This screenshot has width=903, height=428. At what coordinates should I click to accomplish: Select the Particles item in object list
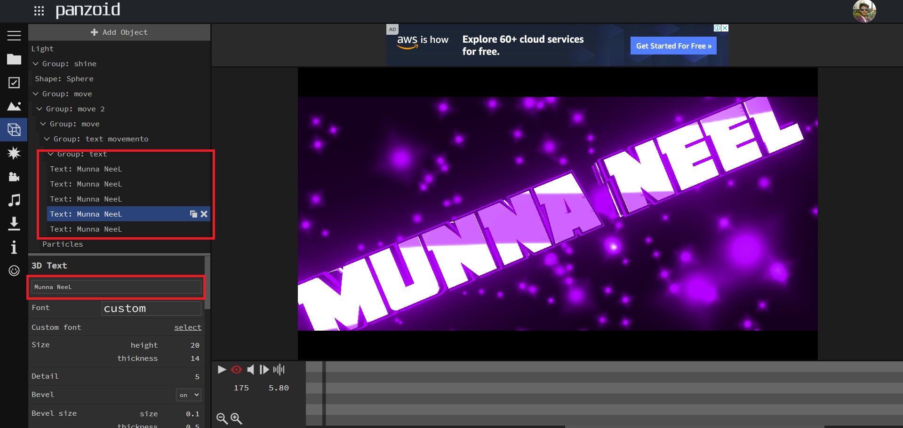click(x=63, y=244)
